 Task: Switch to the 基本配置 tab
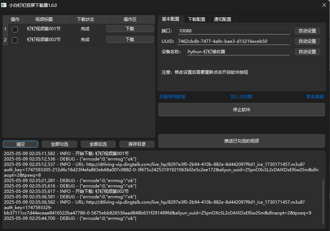point(171,19)
